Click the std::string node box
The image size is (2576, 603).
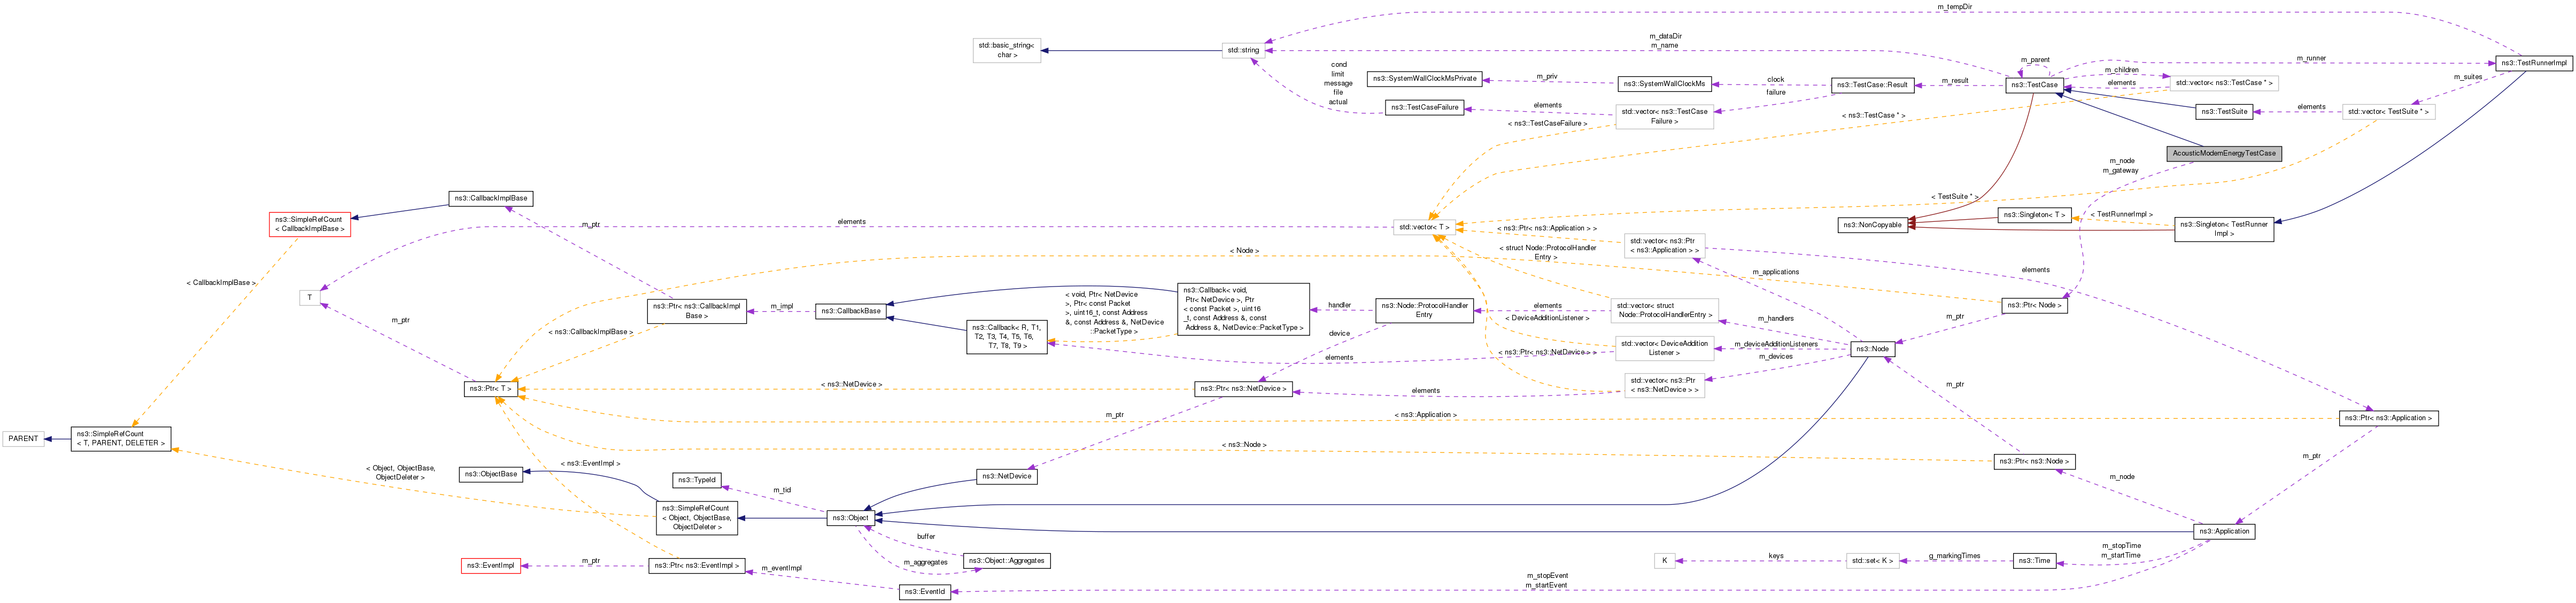(1243, 50)
